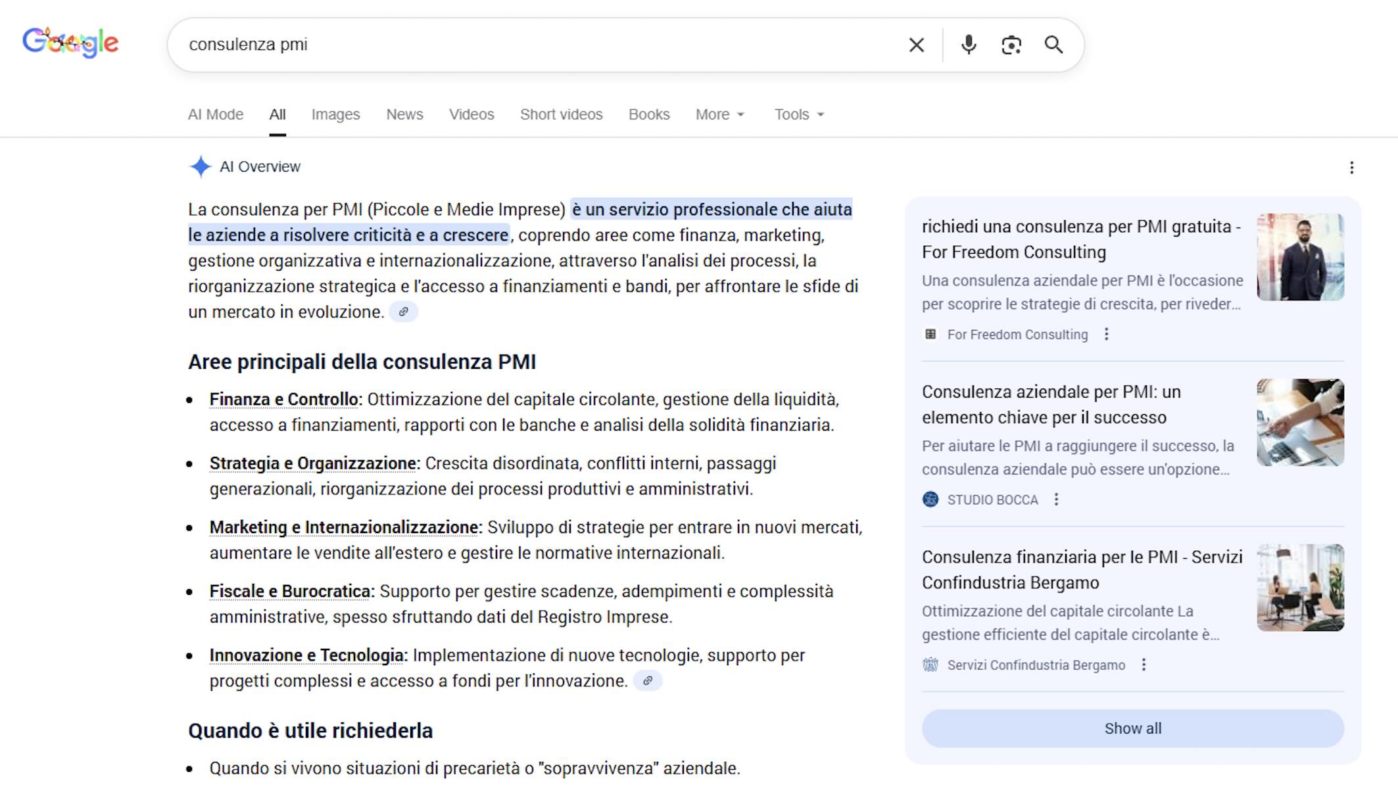Open STUDIO BOCCA three-dot menu
1398x798 pixels.
tap(1056, 500)
